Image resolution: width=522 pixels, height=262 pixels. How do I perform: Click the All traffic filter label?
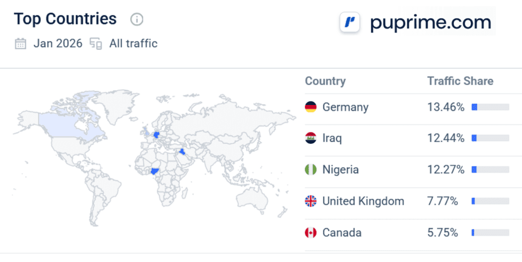[133, 44]
